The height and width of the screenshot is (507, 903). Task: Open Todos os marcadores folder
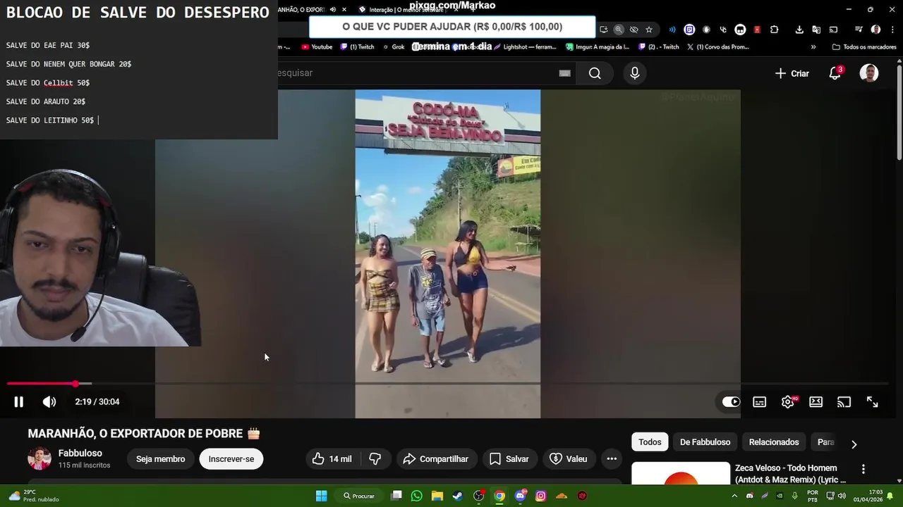point(866,47)
